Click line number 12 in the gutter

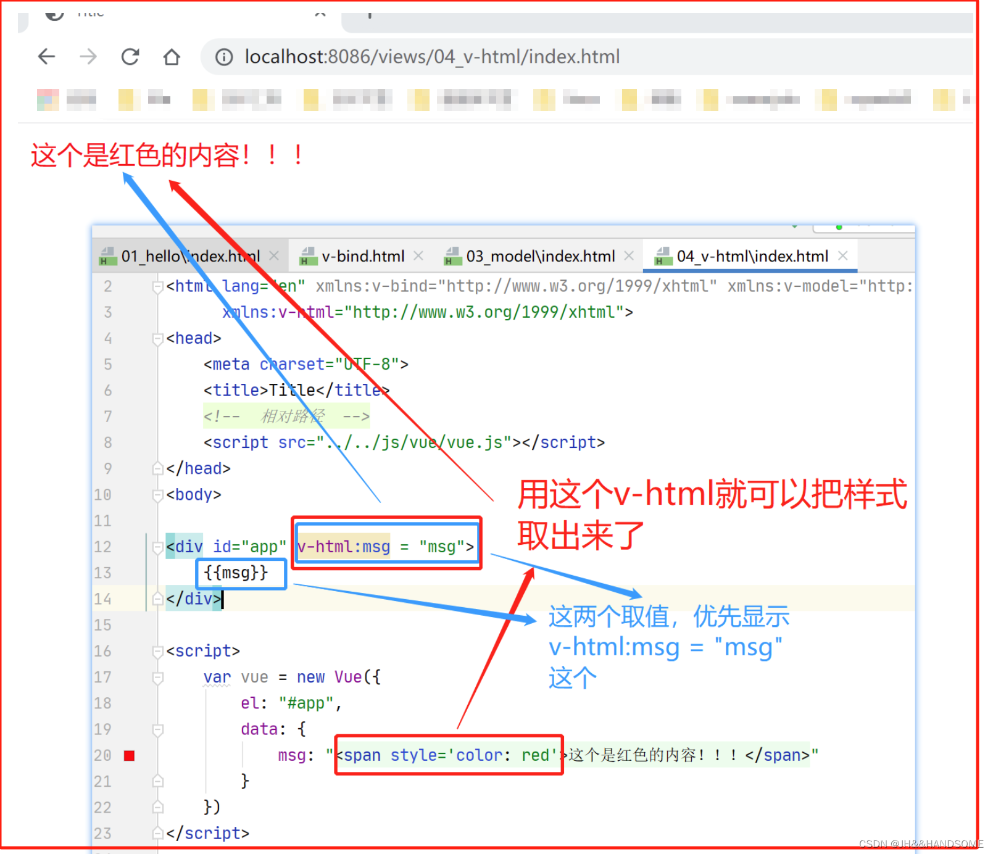click(102, 547)
